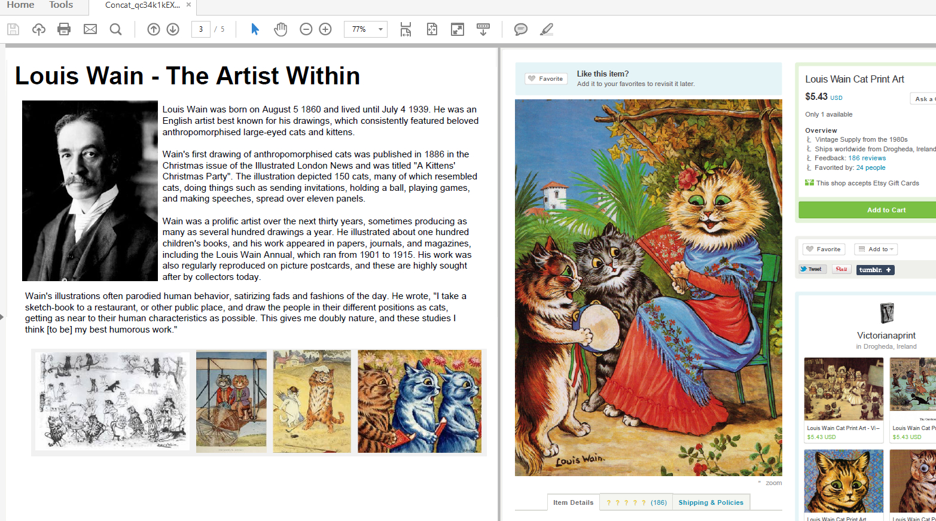Select the arrow Selection tool
The width and height of the screenshot is (936, 521).
click(255, 29)
